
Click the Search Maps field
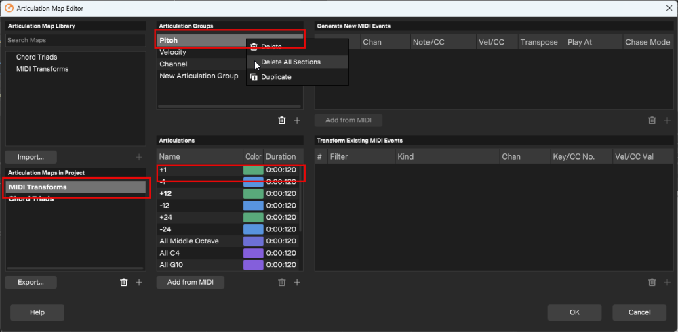click(75, 41)
